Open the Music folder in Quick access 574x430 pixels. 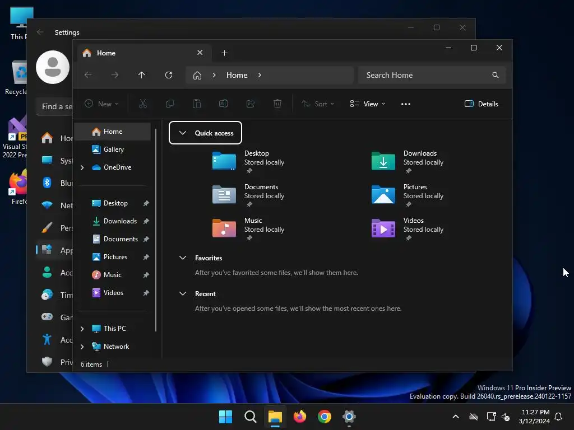click(248, 229)
